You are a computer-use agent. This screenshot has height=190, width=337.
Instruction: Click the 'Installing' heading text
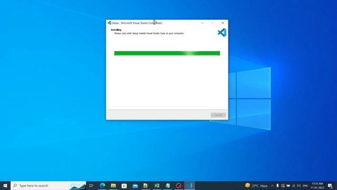coord(116,30)
